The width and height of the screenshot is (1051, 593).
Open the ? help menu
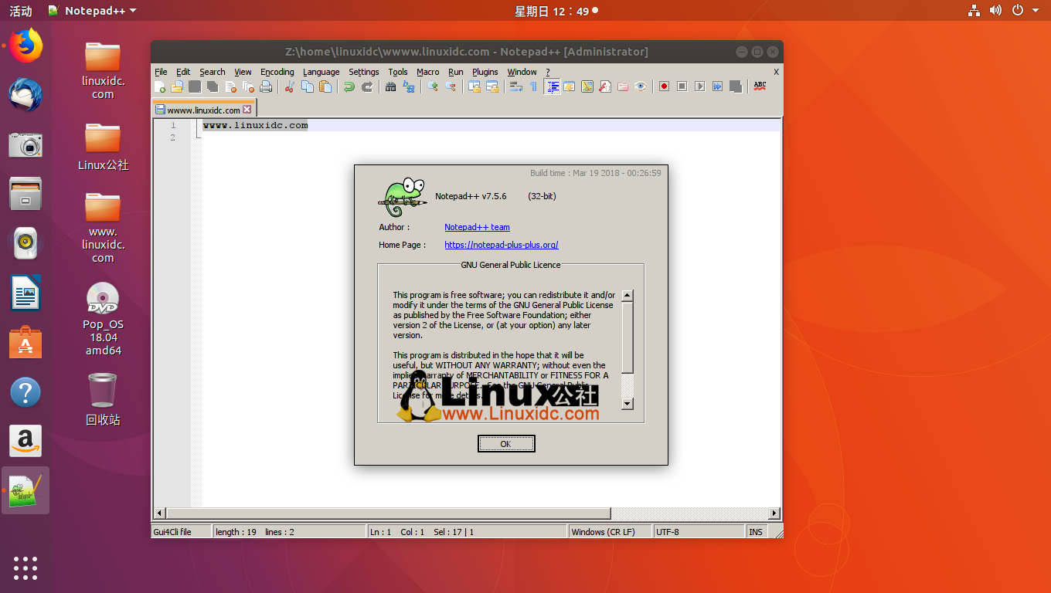pyautogui.click(x=548, y=72)
